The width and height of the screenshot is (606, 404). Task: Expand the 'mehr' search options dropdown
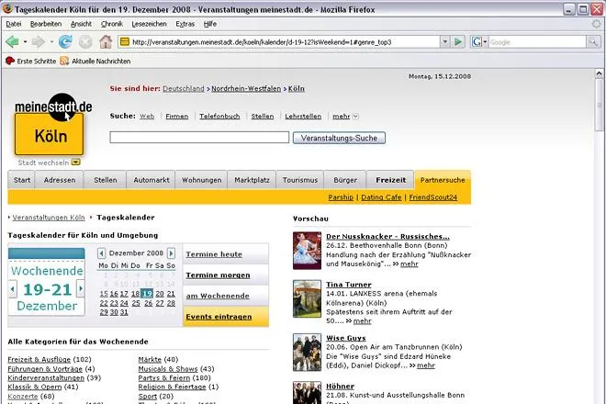click(355, 116)
